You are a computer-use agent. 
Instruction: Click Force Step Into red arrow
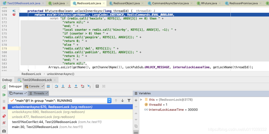(x=69, y=86)
